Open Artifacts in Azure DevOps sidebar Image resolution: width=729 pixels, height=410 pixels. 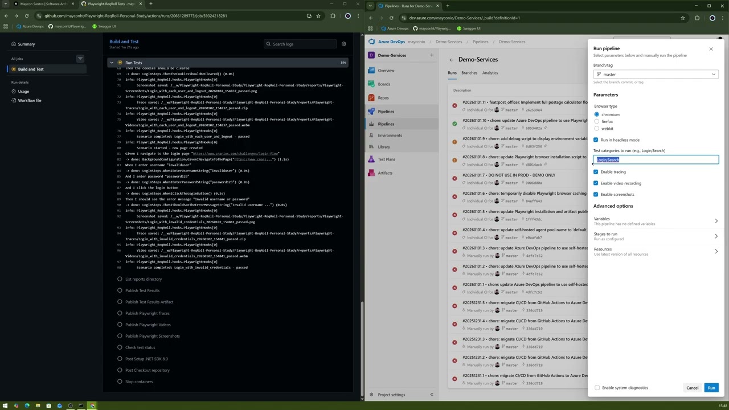point(385,173)
